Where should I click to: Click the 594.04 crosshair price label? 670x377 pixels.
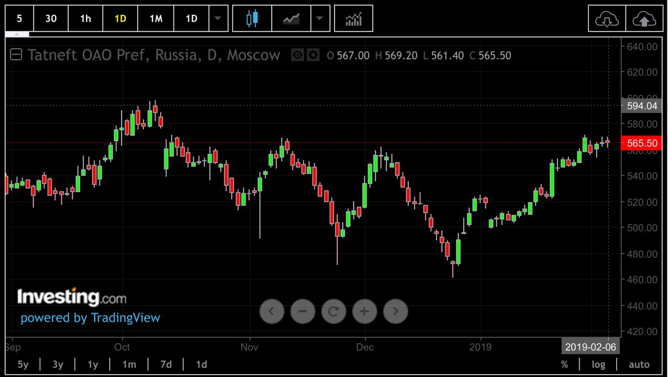pyautogui.click(x=642, y=105)
